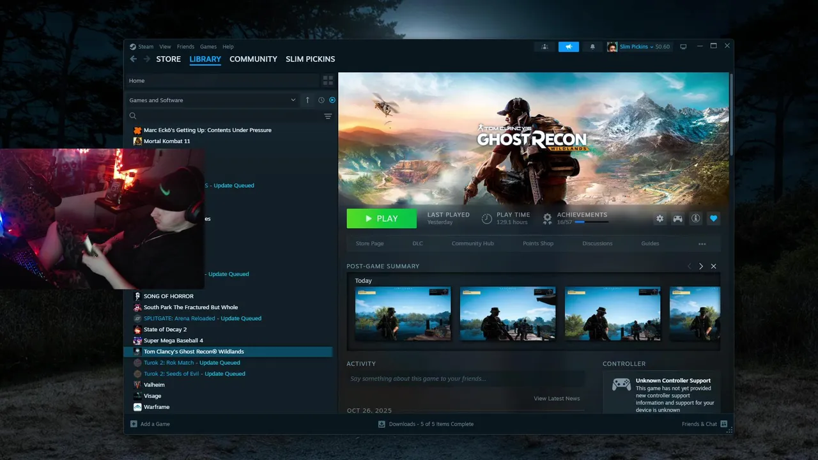818x460 pixels.
Task: Click View Latest News
Action: (x=557, y=399)
